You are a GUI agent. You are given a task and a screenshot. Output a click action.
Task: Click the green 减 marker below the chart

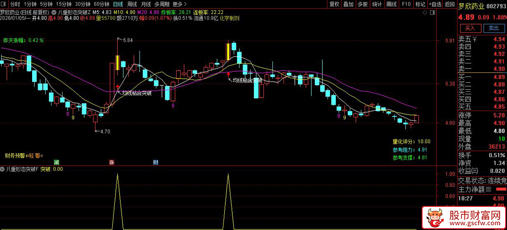tap(56, 162)
